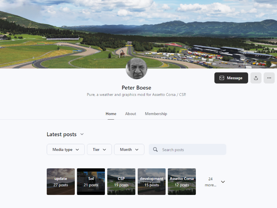Expand the 24 more tags chevron
This screenshot has width=277, height=208.
(x=223, y=182)
